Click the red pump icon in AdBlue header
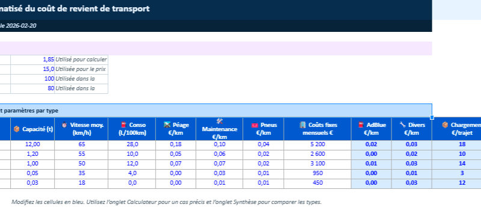Image resolution: width=481 pixels, height=219 pixels. click(x=361, y=125)
